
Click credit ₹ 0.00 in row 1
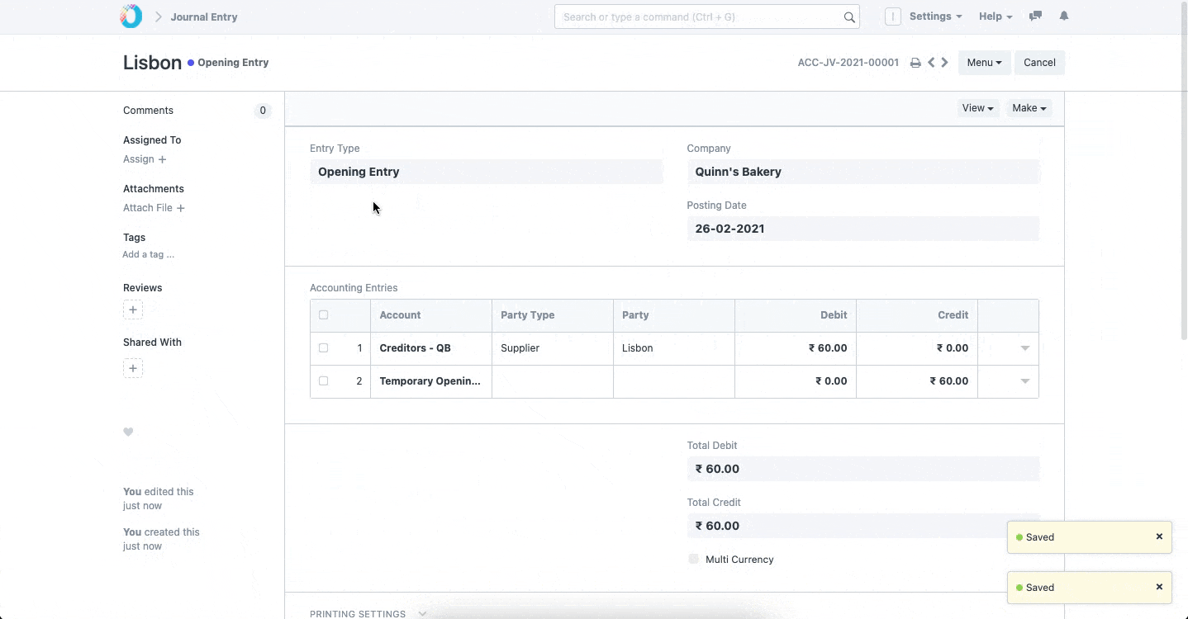click(917, 348)
